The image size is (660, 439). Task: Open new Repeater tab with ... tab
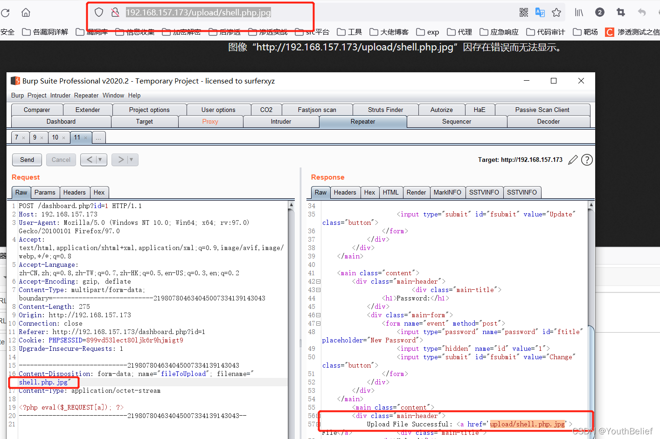pos(98,138)
